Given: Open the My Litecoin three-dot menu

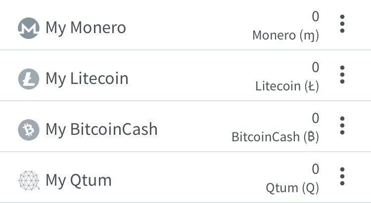Looking at the screenshot, I should point(342,75).
